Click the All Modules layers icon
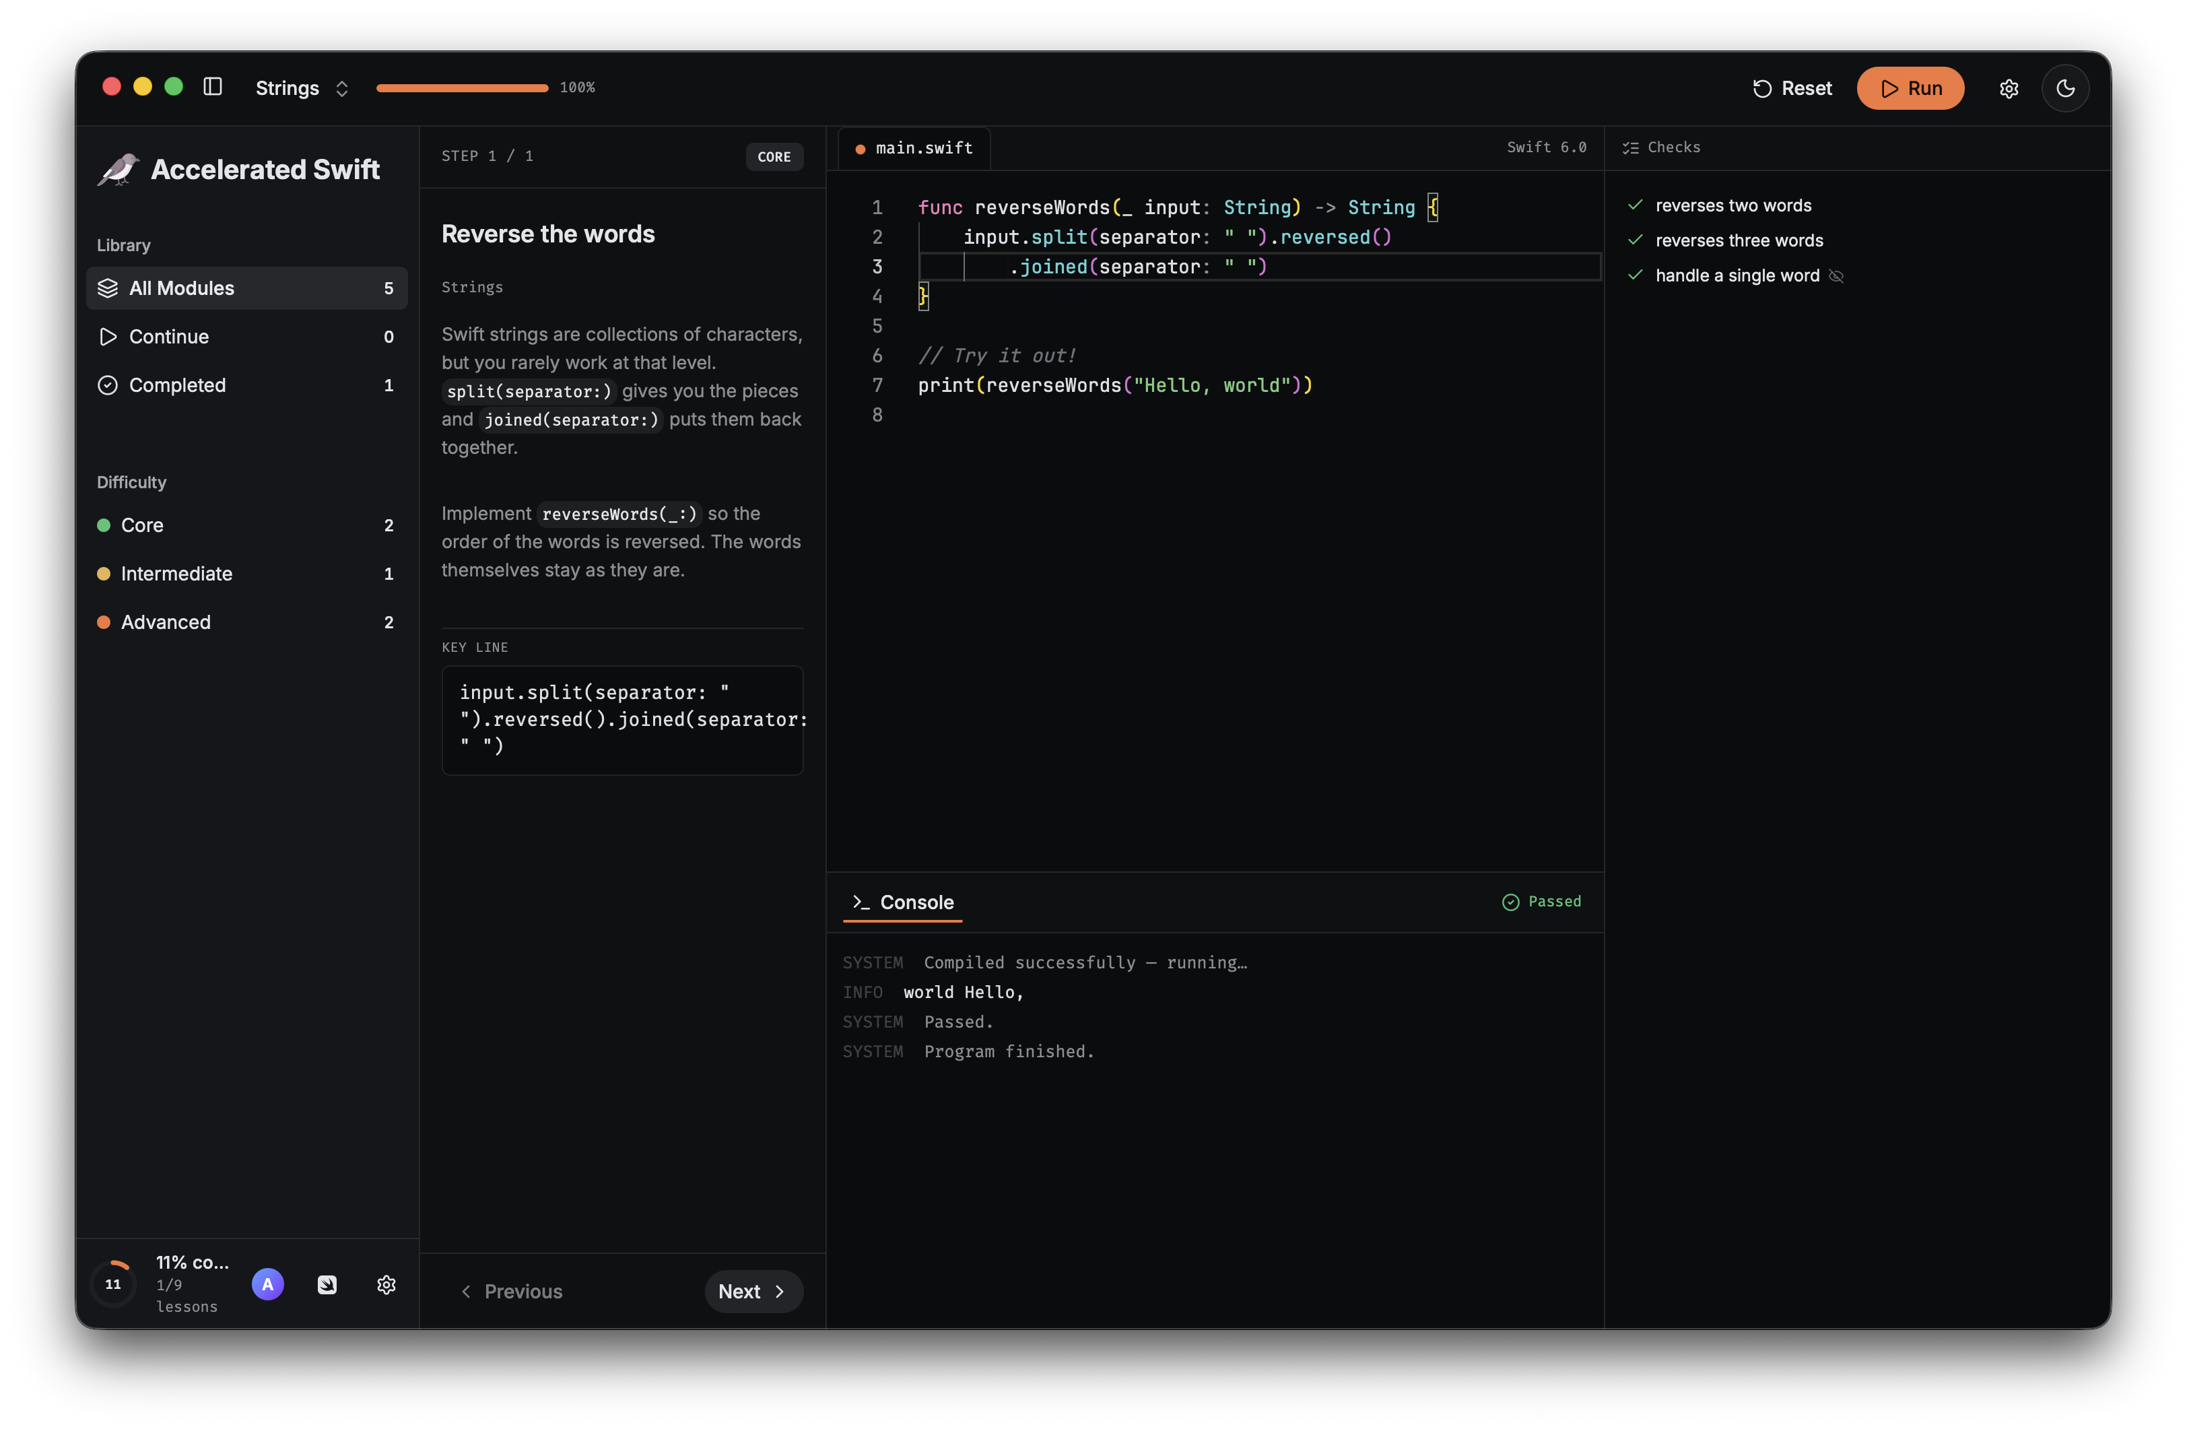 (108, 288)
